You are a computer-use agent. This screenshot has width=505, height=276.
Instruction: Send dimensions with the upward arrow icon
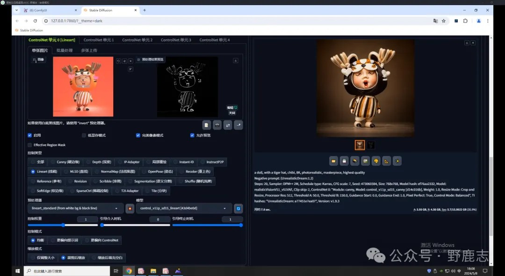click(238, 125)
